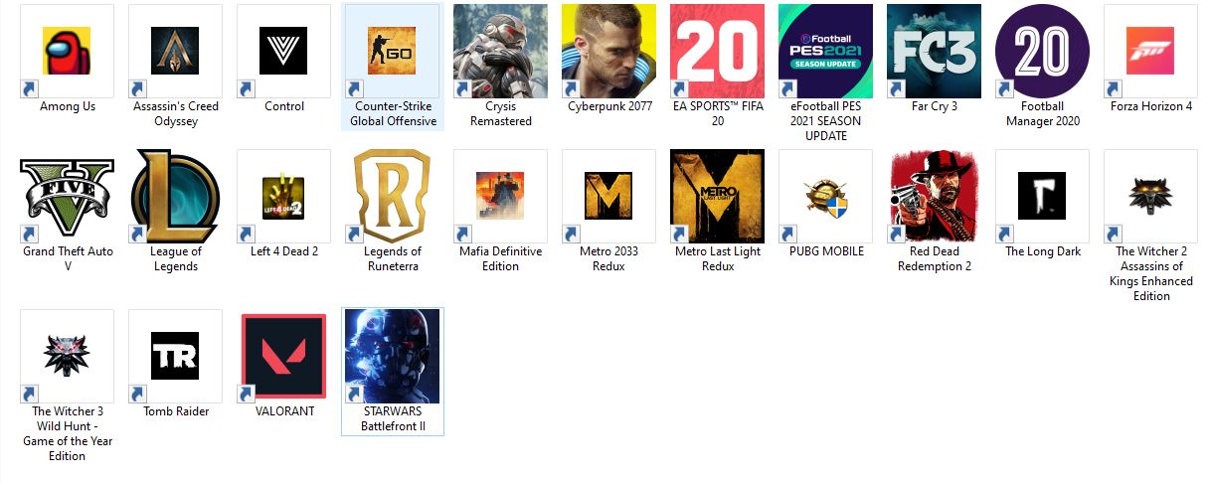The height and width of the screenshot is (483, 1210).
Task: Select The Witcher 2 wolf medallion icon
Action: (1151, 196)
